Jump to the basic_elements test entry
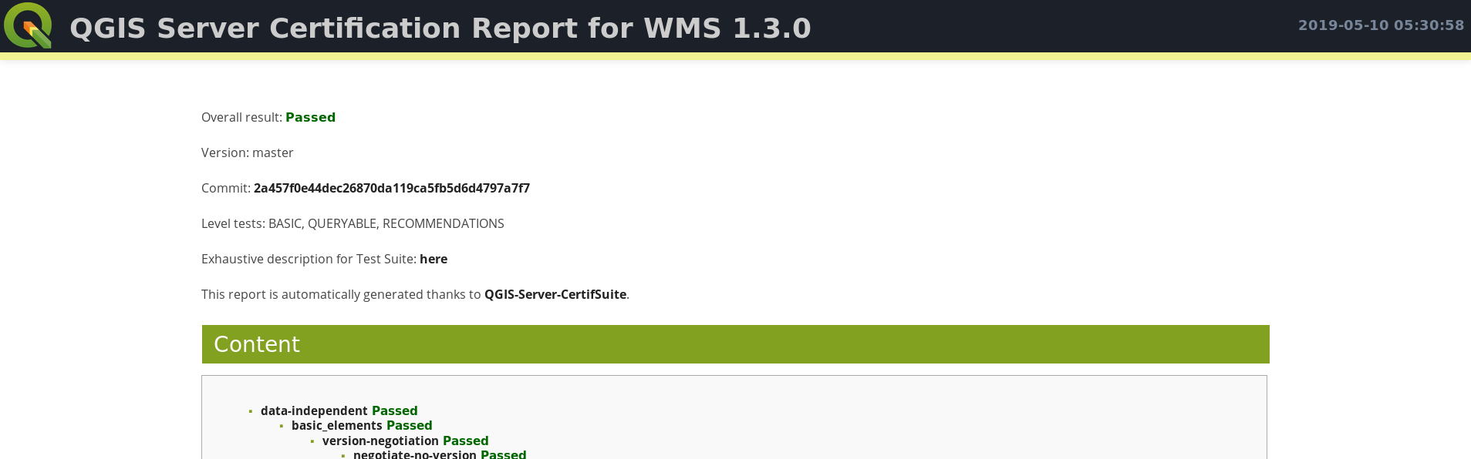Image resolution: width=1471 pixels, height=459 pixels. point(337,425)
